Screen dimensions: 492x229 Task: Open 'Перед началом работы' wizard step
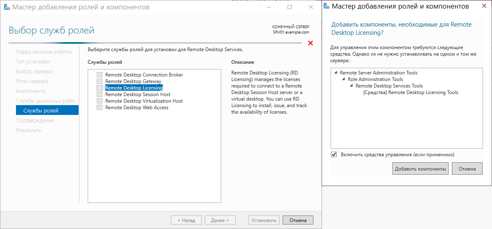tap(44, 52)
